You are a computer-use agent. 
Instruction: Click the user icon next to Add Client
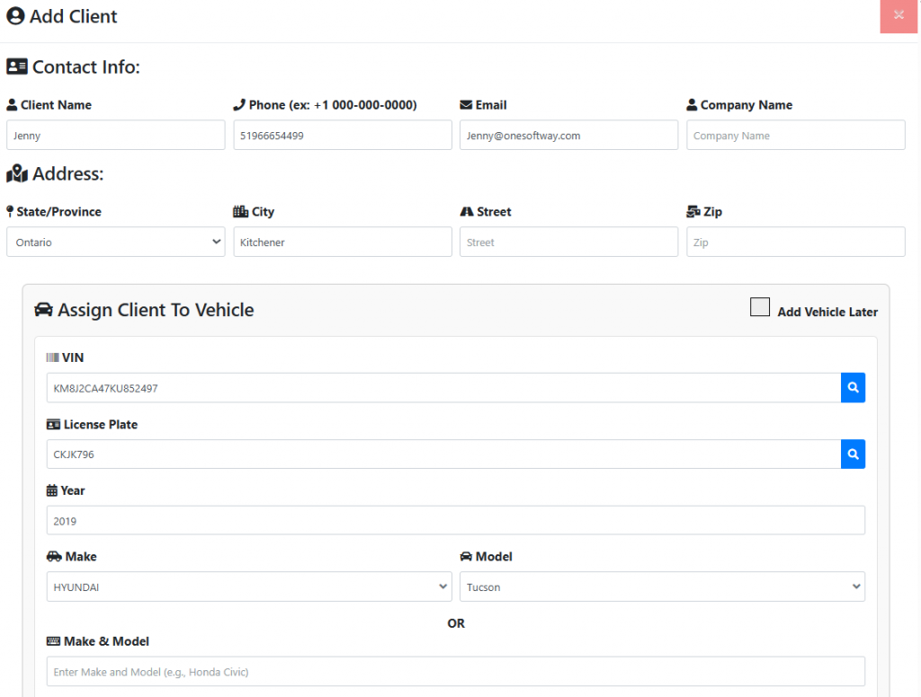pos(15,16)
